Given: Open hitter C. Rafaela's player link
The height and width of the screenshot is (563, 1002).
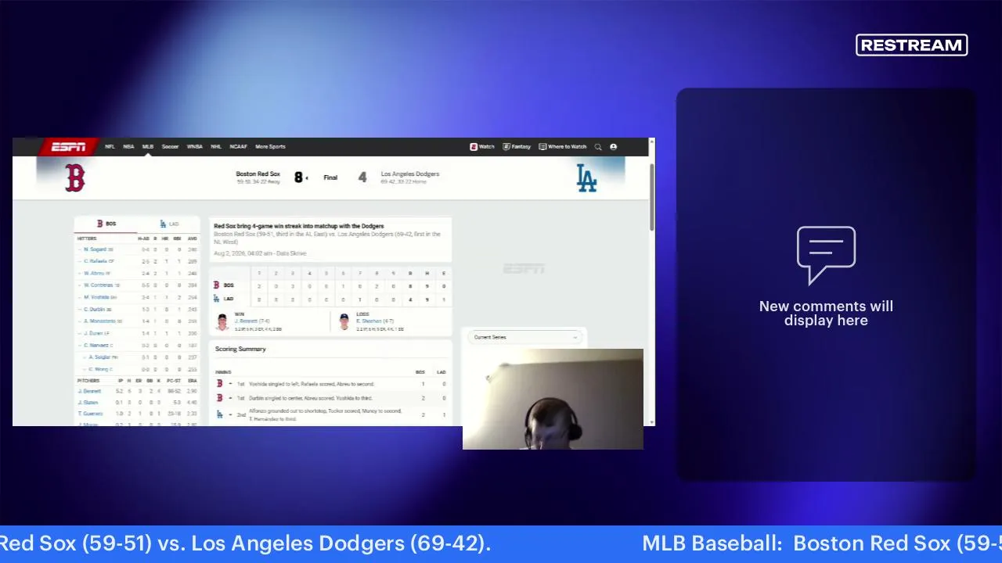Looking at the screenshot, I should 96,261.
